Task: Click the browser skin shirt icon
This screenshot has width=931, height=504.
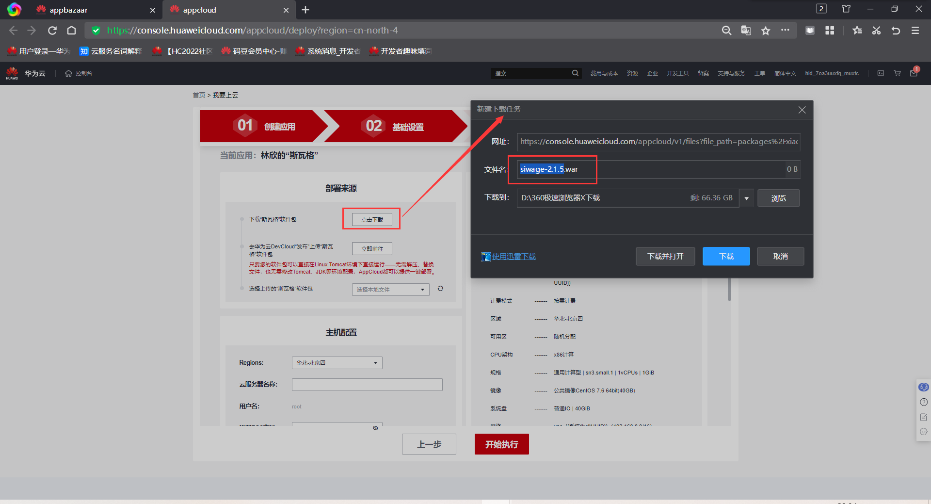Action: pos(846,9)
